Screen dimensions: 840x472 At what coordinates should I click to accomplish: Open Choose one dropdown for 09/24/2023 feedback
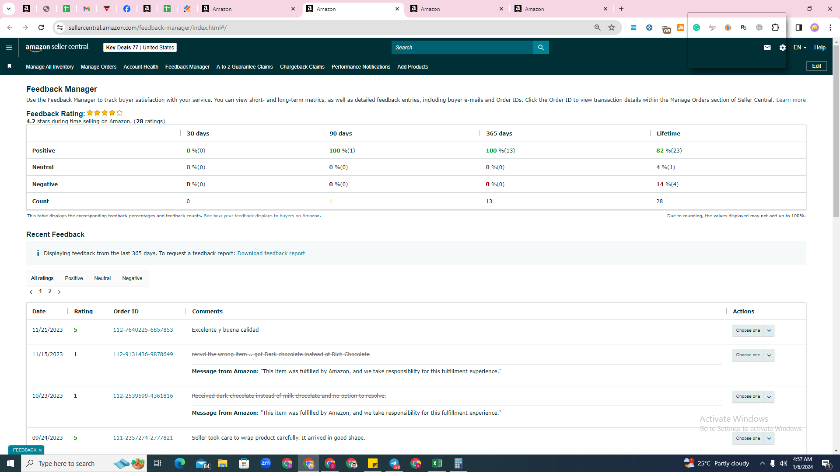pos(753,438)
